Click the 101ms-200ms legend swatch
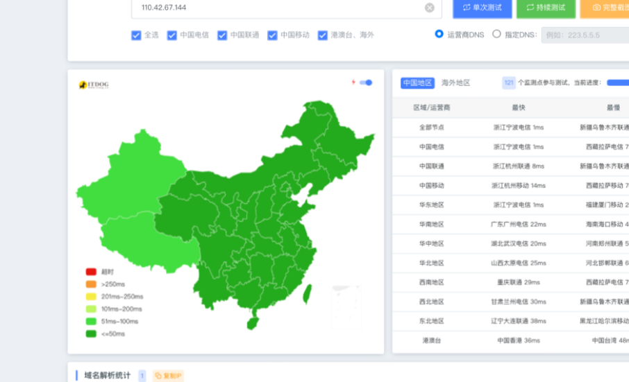The width and height of the screenshot is (629, 382). pos(91,309)
